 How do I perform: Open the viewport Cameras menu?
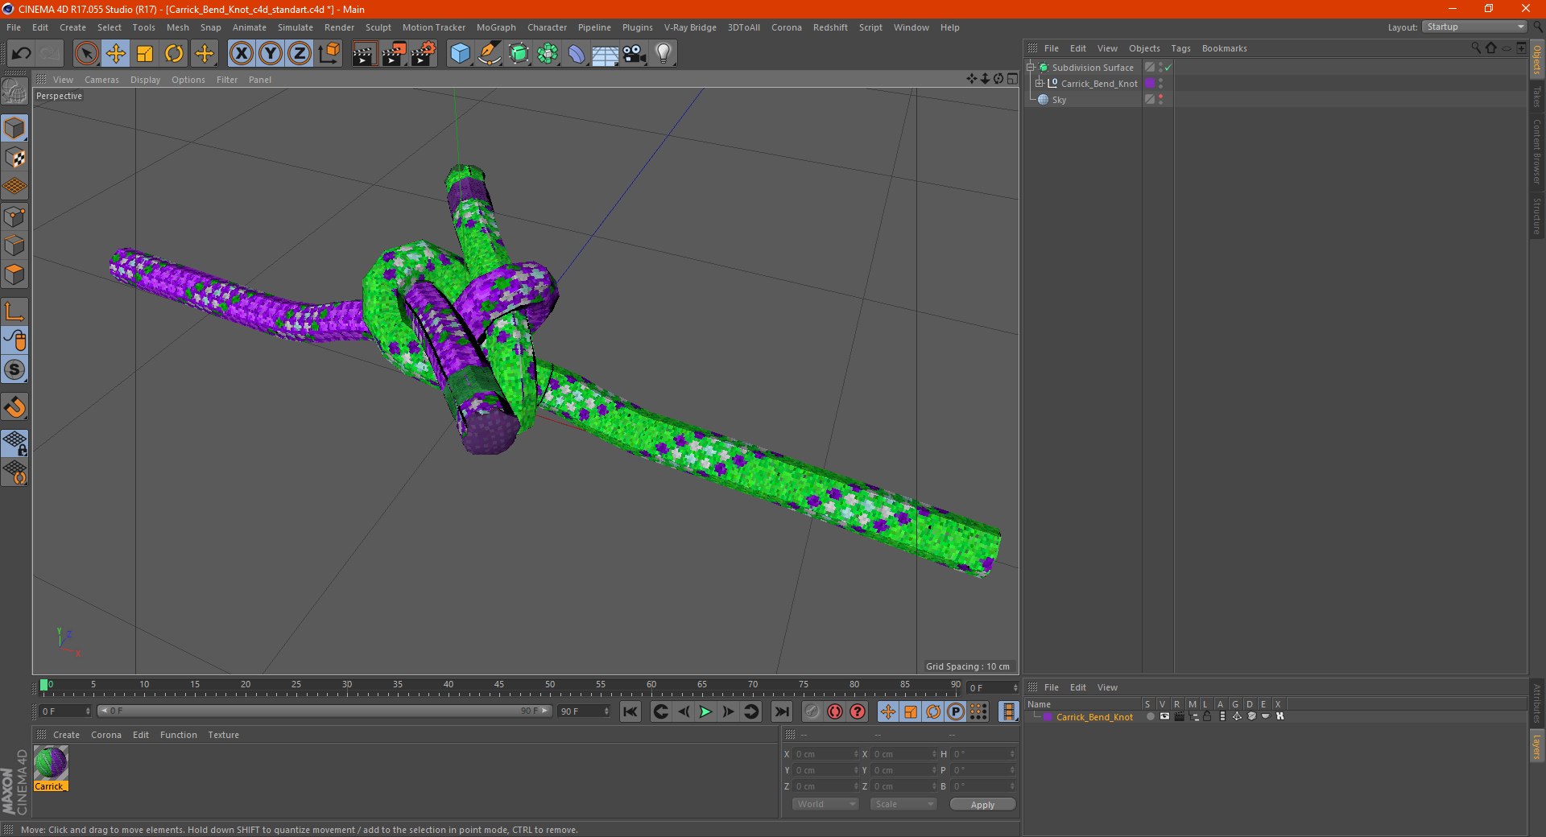(101, 80)
